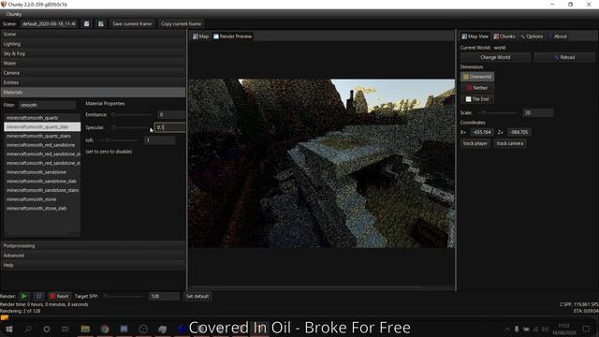Switch to the Map View tab
This screenshot has width=599, height=337.
coord(475,37)
